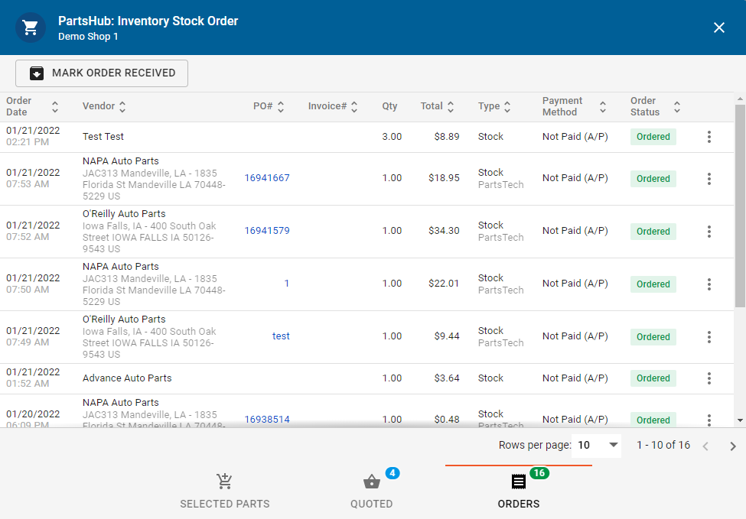Screen dimensions: 746x519
Task: Open actions menu for Advance Auto Parts order
Action: (x=709, y=378)
